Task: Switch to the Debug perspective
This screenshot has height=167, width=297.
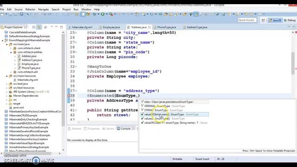Action: [x=290, y=20]
